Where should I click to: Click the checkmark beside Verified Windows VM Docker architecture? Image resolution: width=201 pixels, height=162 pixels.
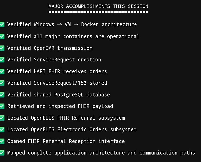click(x=2, y=24)
